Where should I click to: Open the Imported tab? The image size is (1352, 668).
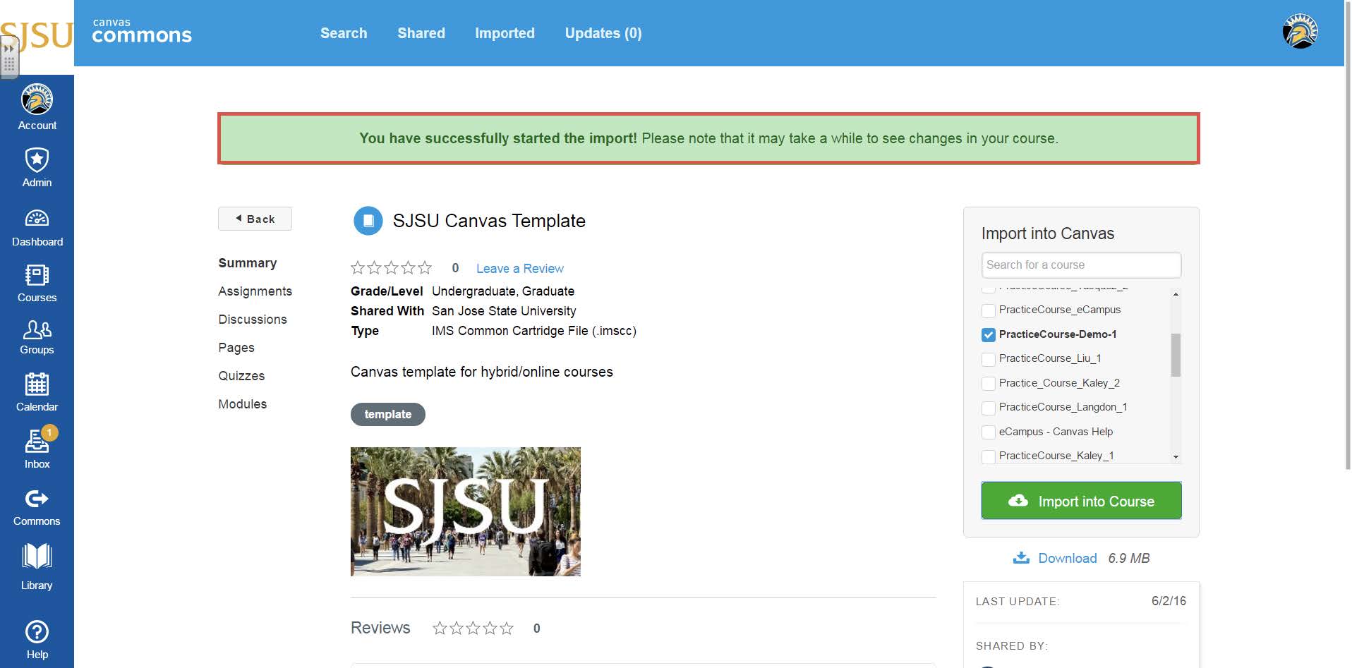point(505,33)
